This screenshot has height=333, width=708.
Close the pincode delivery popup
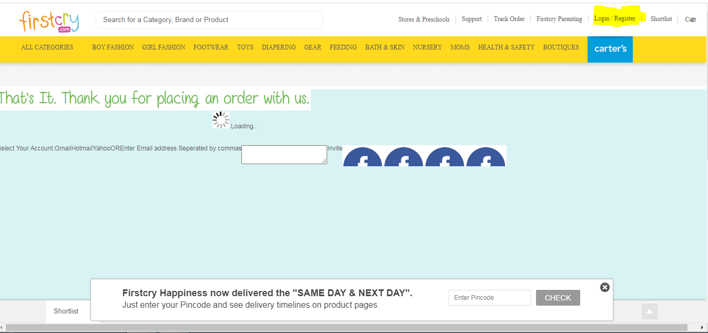pyautogui.click(x=605, y=287)
